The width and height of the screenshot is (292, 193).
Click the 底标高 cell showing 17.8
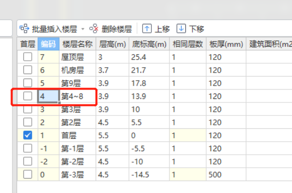149,83
